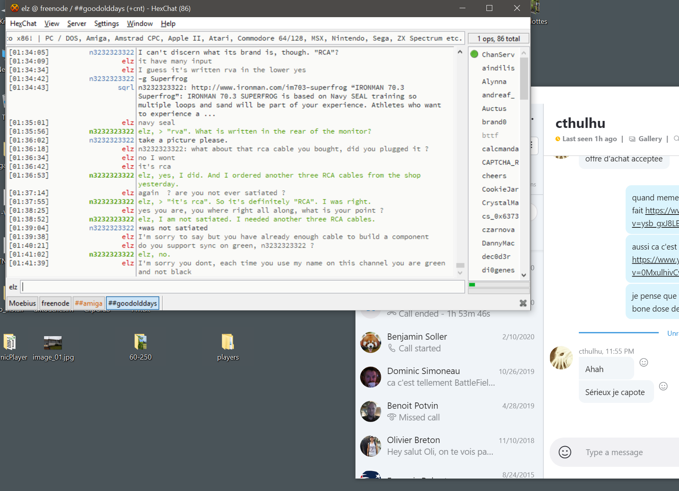Click user list scrollbar up arrow
The height and width of the screenshot is (491, 679).
pyautogui.click(x=524, y=53)
